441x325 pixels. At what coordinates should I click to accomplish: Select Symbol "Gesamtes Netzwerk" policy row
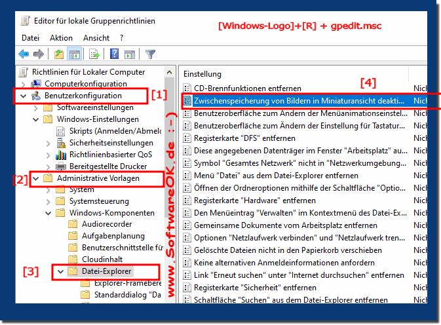pos(300,163)
